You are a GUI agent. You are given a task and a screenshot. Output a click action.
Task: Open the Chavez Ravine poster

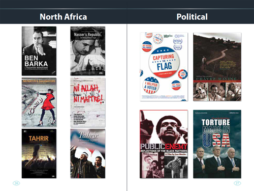click(x=217, y=67)
